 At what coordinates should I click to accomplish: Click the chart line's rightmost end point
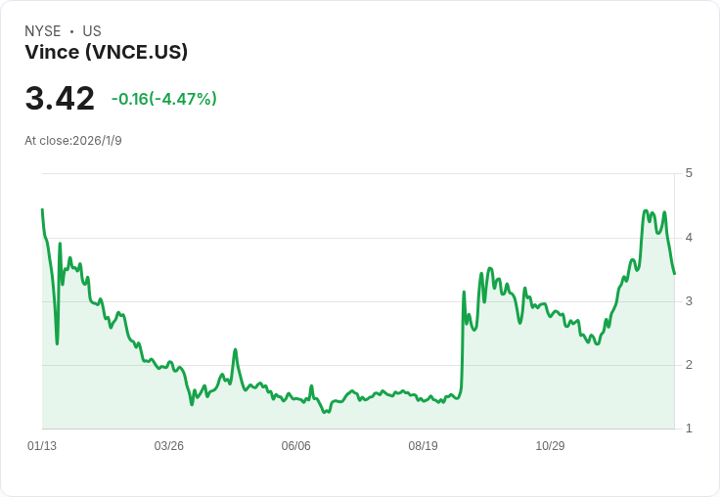[x=674, y=273]
